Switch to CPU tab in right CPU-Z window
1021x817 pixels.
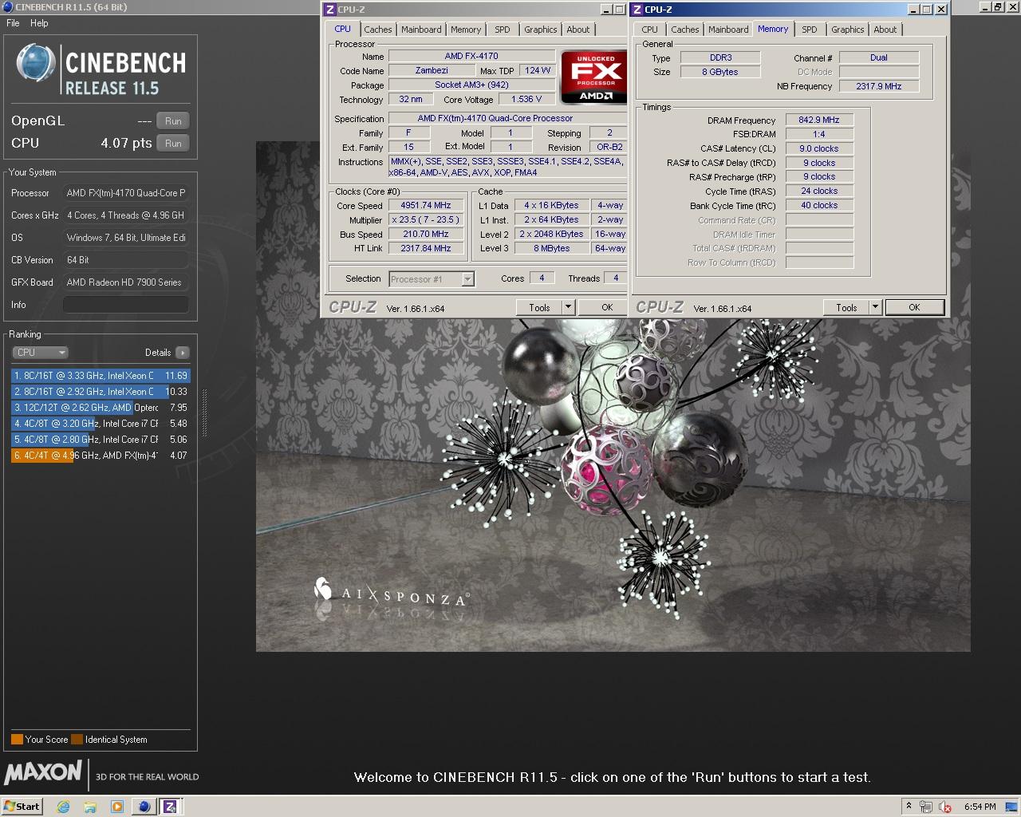650,30
